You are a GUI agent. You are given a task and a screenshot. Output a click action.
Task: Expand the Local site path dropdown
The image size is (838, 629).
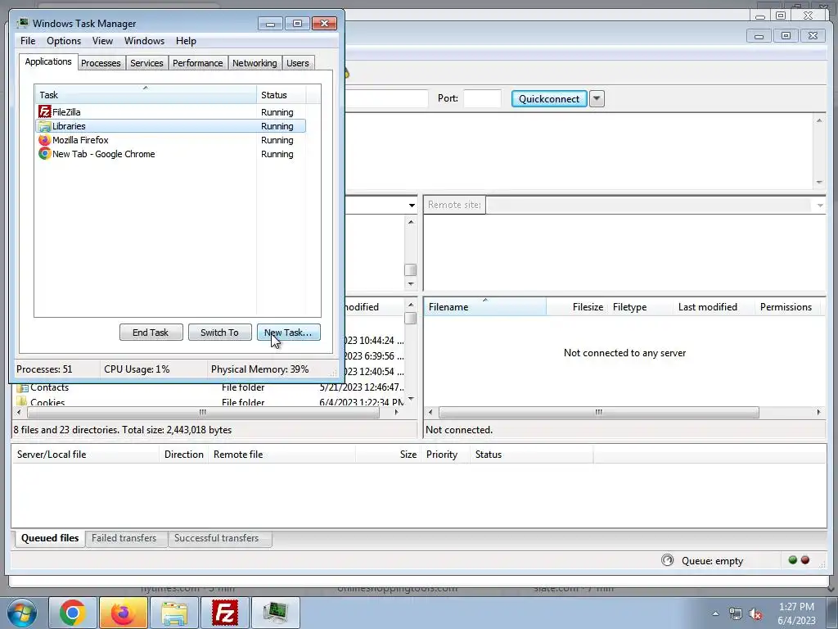[x=412, y=206]
